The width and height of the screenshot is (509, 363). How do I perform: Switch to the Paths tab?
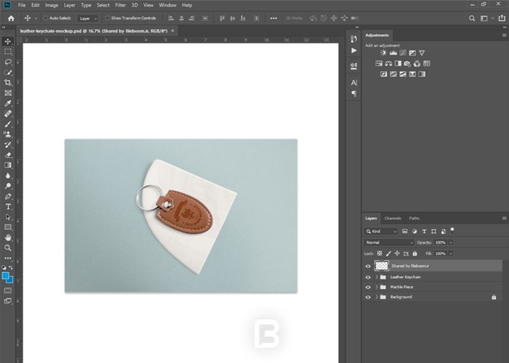[414, 219]
